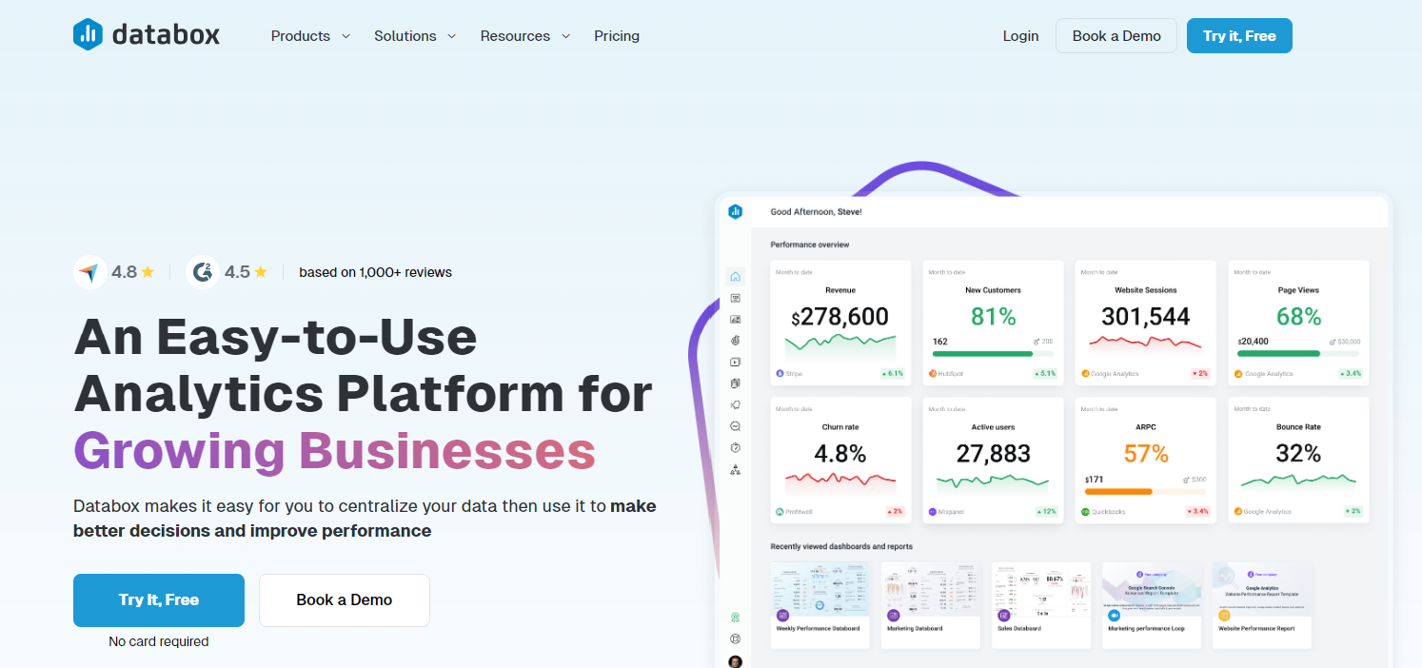
Task: Click the video play icon in sidebar
Action: click(735, 362)
